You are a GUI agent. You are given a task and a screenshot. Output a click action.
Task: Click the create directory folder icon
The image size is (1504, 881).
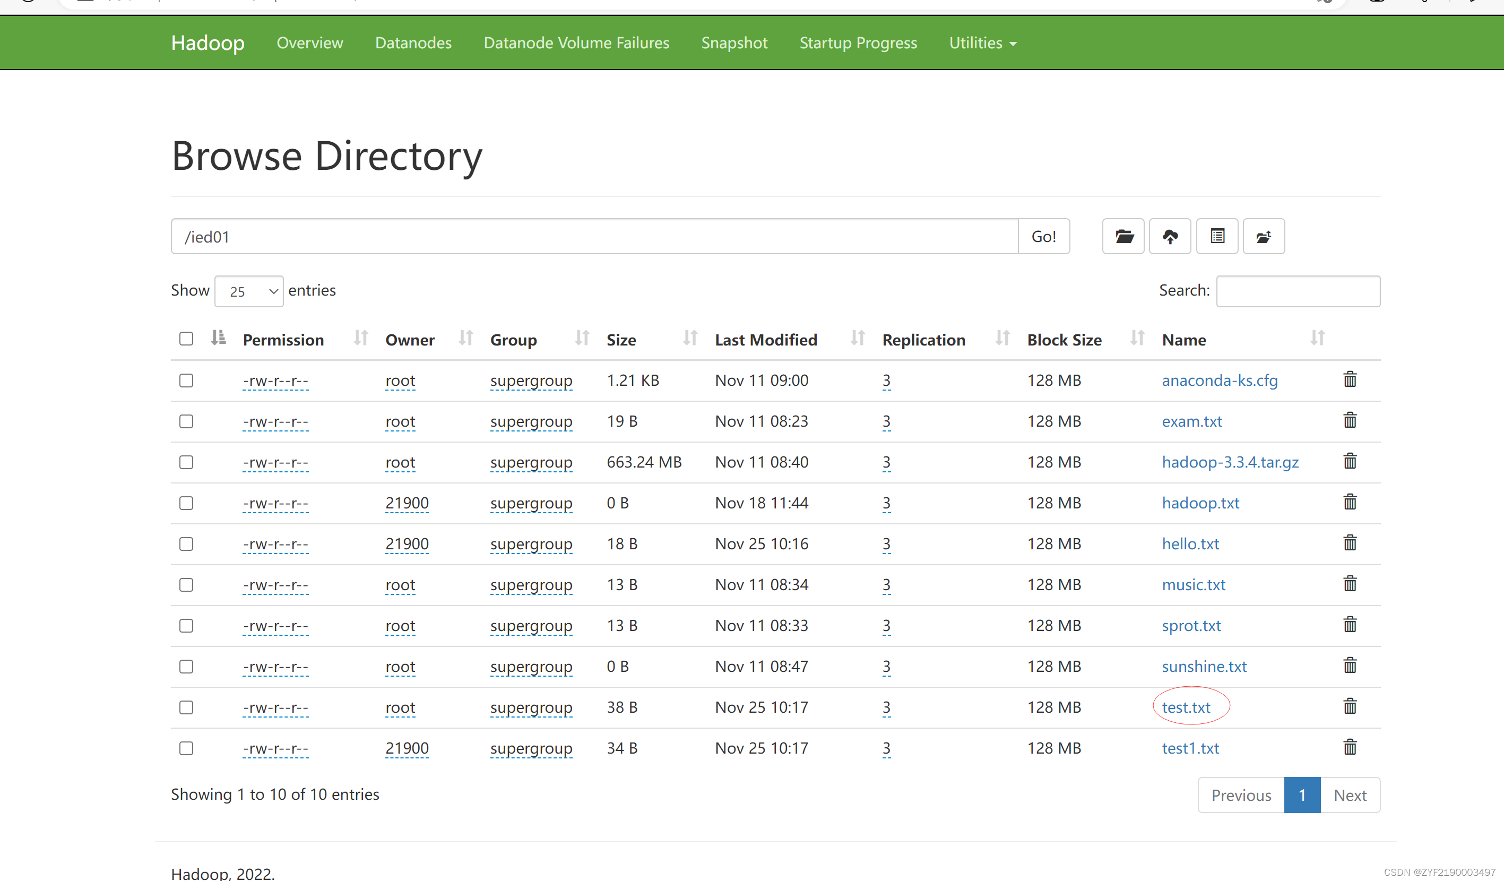point(1123,236)
